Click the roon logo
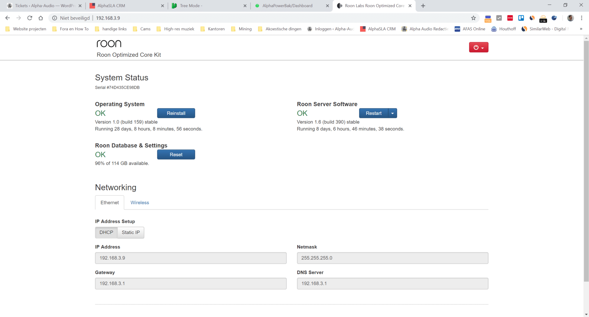 pos(109,43)
